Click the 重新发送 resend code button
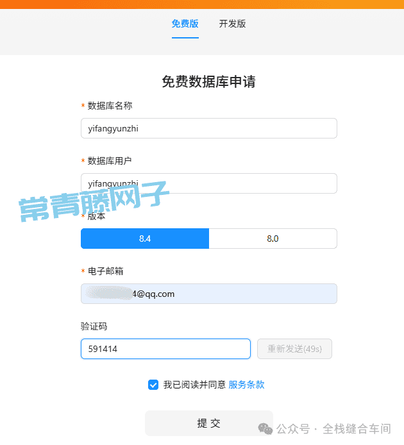This screenshot has width=404, height=445. [x=294, y=349]
